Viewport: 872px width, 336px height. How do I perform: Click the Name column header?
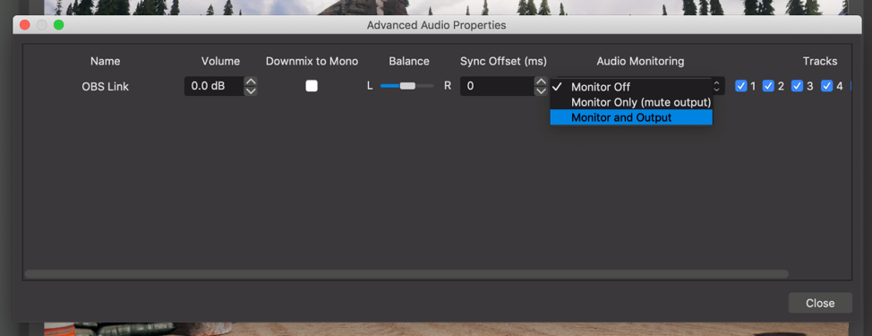(105, 61)
